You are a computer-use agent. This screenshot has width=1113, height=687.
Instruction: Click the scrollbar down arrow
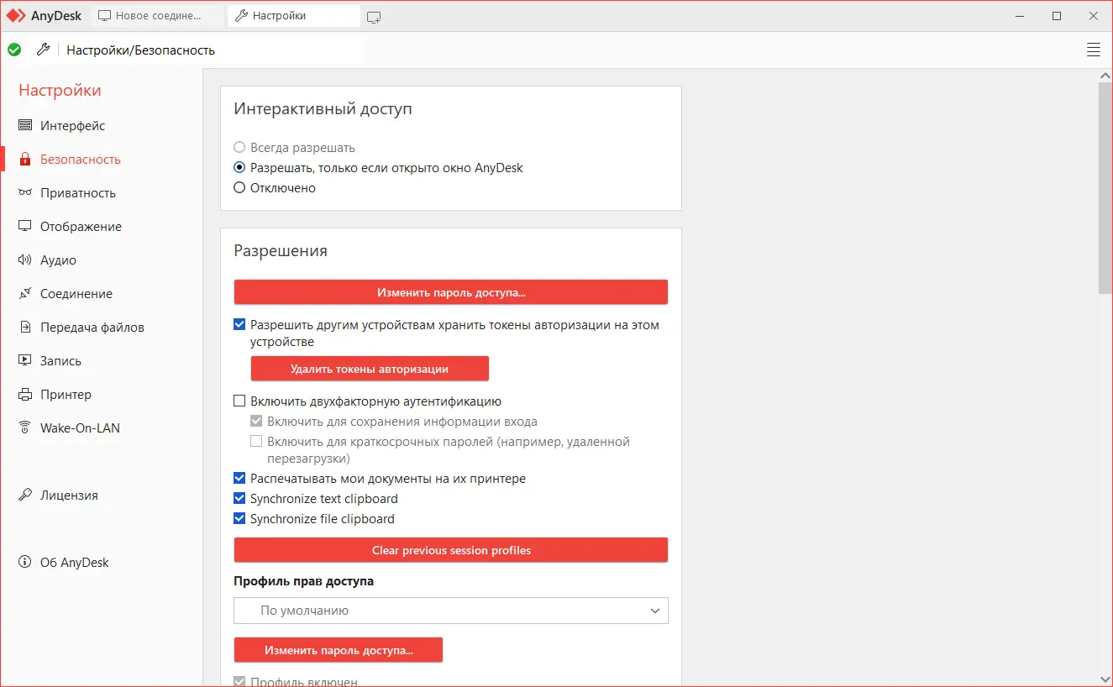coord(1105,678)
